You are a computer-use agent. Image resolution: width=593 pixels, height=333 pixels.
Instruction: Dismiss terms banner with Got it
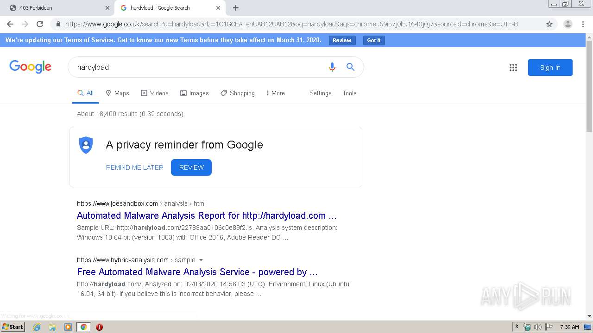[374, 40]
